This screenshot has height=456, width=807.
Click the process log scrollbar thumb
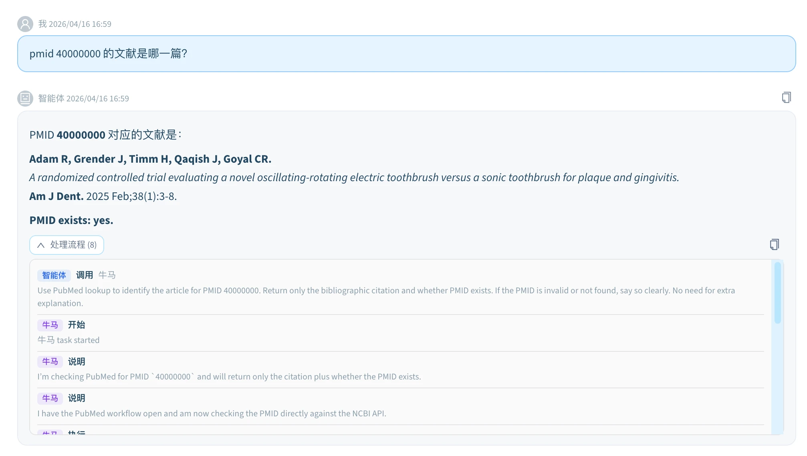[777, 293]
